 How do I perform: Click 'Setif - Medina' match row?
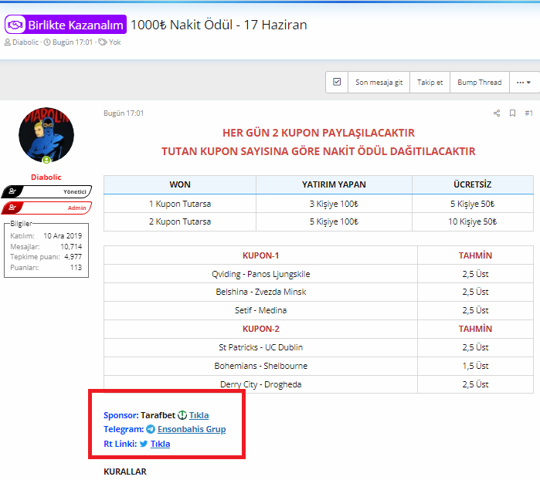click(x=260, y=310)
